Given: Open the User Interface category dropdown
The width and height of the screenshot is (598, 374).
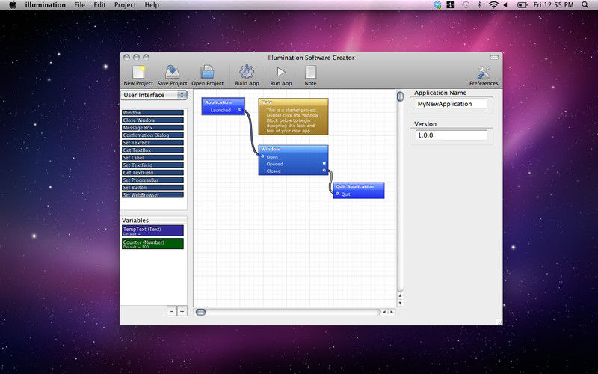Looking at the screenshot, I should click(154, 95).
